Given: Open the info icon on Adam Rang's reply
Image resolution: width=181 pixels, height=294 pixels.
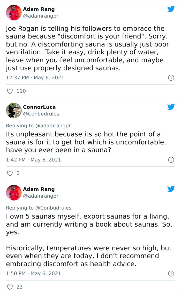Looking at the screenshot, I should click(x=171, y=273).
